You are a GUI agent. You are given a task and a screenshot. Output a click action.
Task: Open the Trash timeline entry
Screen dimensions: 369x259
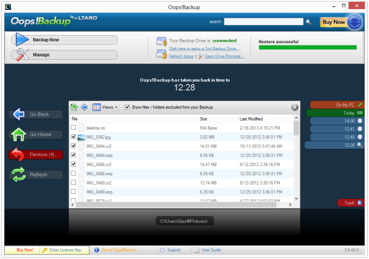(351, 203)
